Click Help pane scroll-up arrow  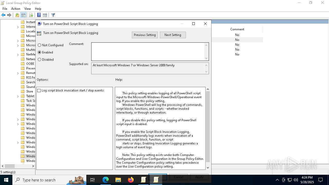(x=208, y=89)
